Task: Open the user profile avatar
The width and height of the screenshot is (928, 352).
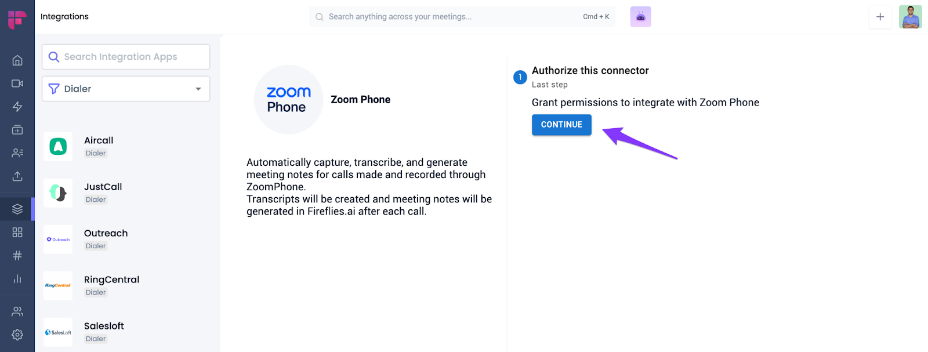Action: [910, 17]
